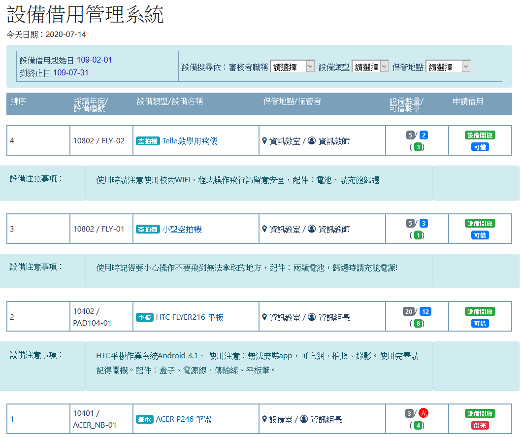This screenshot has width=521, height=438.
Task: Open ACER P246 筆電 equipment link
Action: coord(183,419)
